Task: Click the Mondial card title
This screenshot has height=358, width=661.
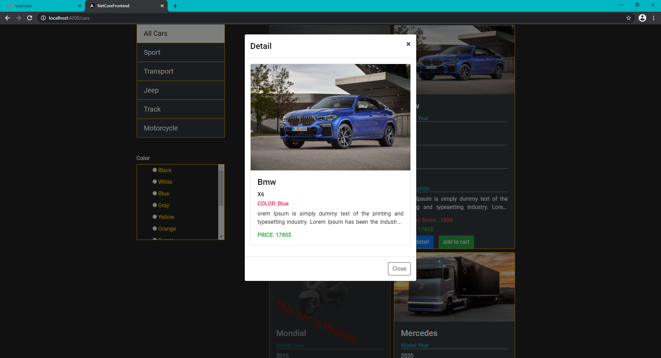Action: click(291, 333)
